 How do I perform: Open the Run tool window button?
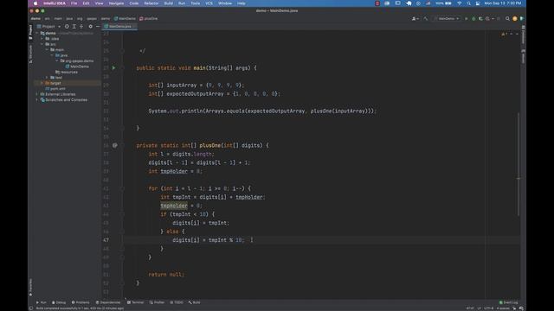click(x=42, y=302)
